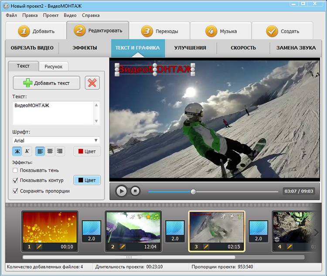Click the bold (Ж) text style button
Image resolution: width=327 pixels, height=276 pixels.
[18, 151]
